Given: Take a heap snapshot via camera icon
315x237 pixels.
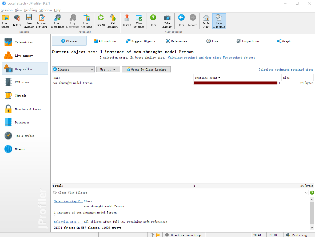Looking at the screenshot, I should pyautogui.click(x=167, y=21).
